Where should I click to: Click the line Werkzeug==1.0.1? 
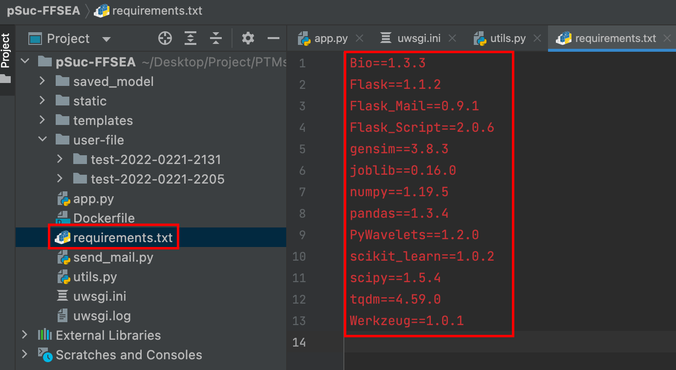click(x=407, y=321)
